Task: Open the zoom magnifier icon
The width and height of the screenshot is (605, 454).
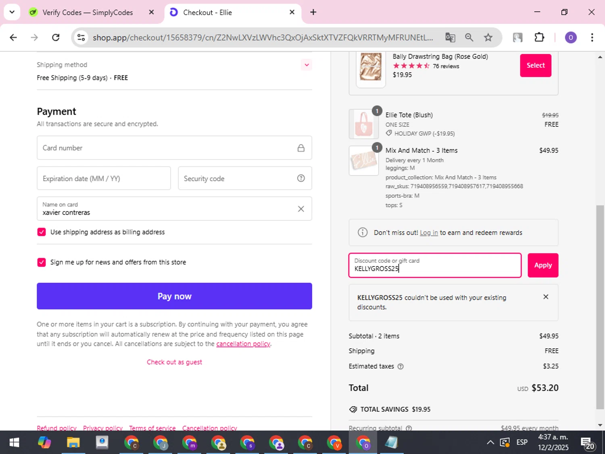Action: (469, 38)
